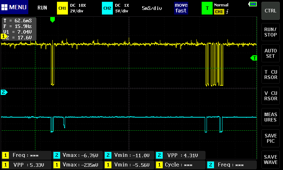Open the T CURSOR option

(271, 75)
